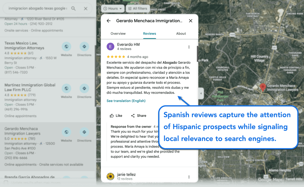Close the Gerardo Menchaca Immigration panel
The height and width of the screenshot is (187, 304).
tap(191, 21)
